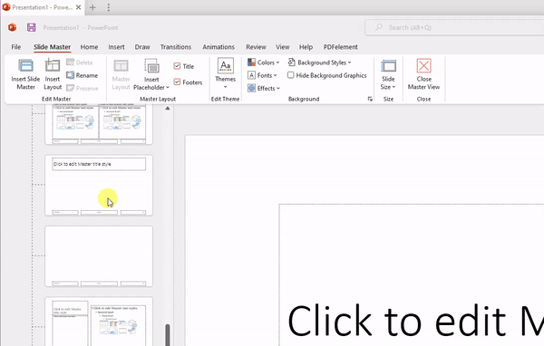Open the Themes gallery

click(225, 74)
